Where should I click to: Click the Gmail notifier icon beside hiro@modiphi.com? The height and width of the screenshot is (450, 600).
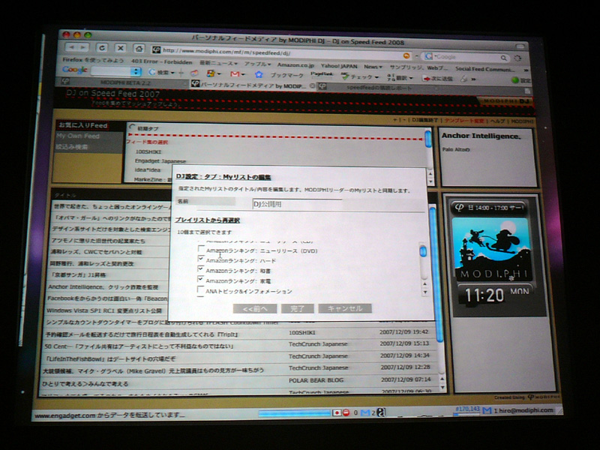tap(487, 410)
